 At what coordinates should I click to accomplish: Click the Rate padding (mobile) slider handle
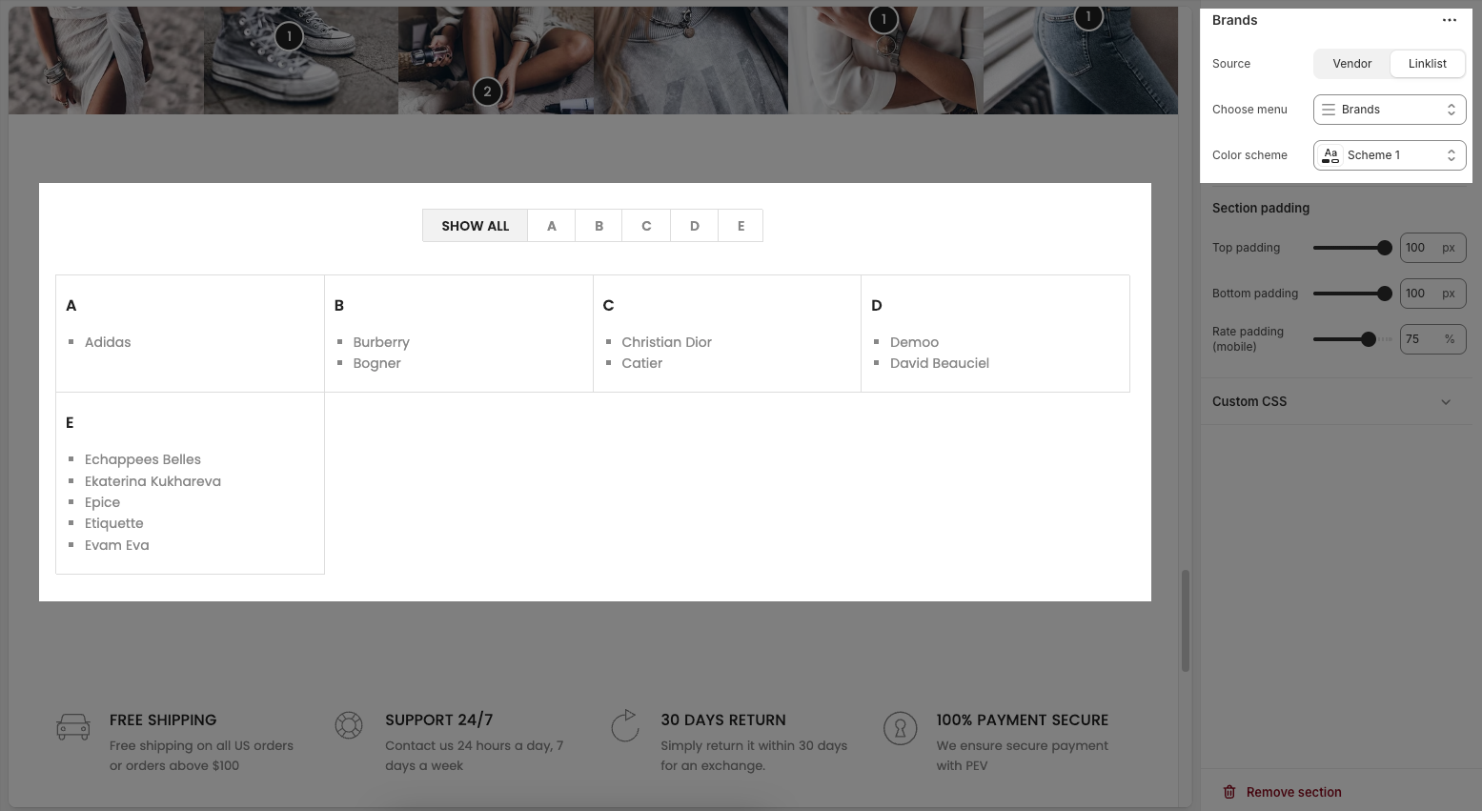pos(1369,339)
